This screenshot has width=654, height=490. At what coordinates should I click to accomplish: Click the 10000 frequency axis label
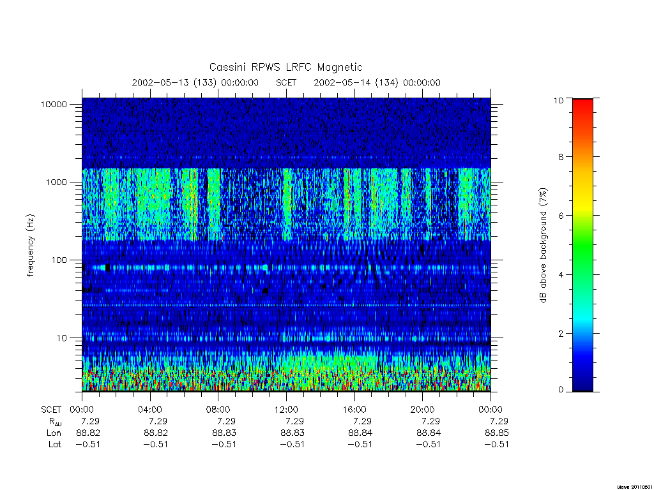54,104
